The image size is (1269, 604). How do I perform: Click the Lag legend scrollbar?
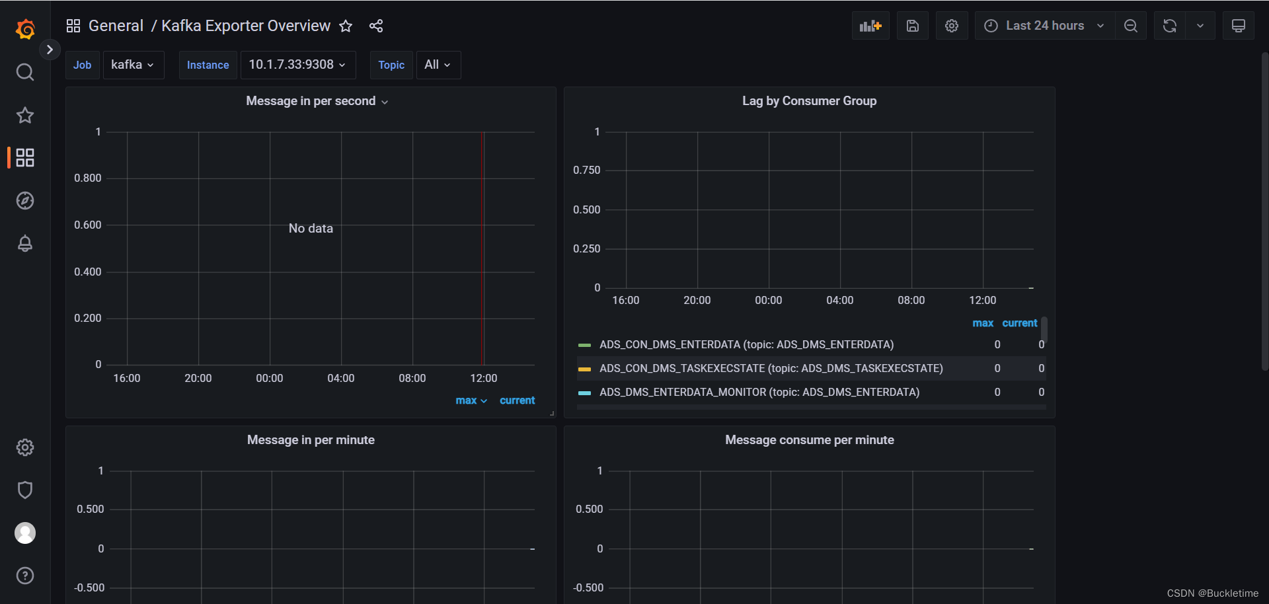[x=1044, y=329]
